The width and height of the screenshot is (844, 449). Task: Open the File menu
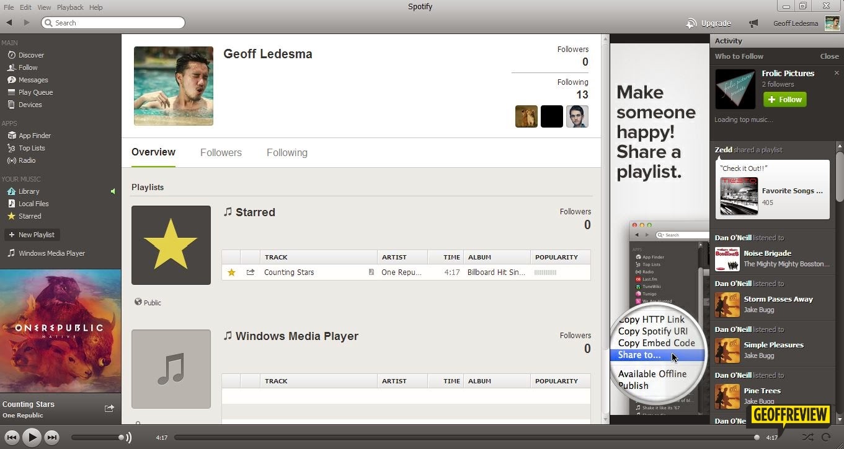9,7
